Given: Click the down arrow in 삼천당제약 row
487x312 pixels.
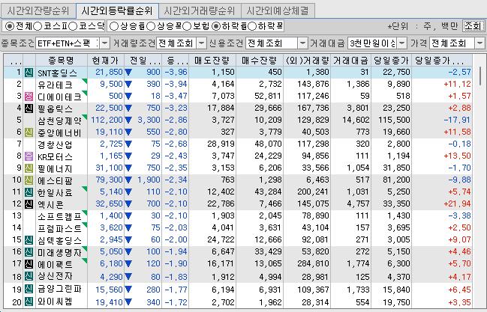Looking at the screenshot, I should coord(128,120).
